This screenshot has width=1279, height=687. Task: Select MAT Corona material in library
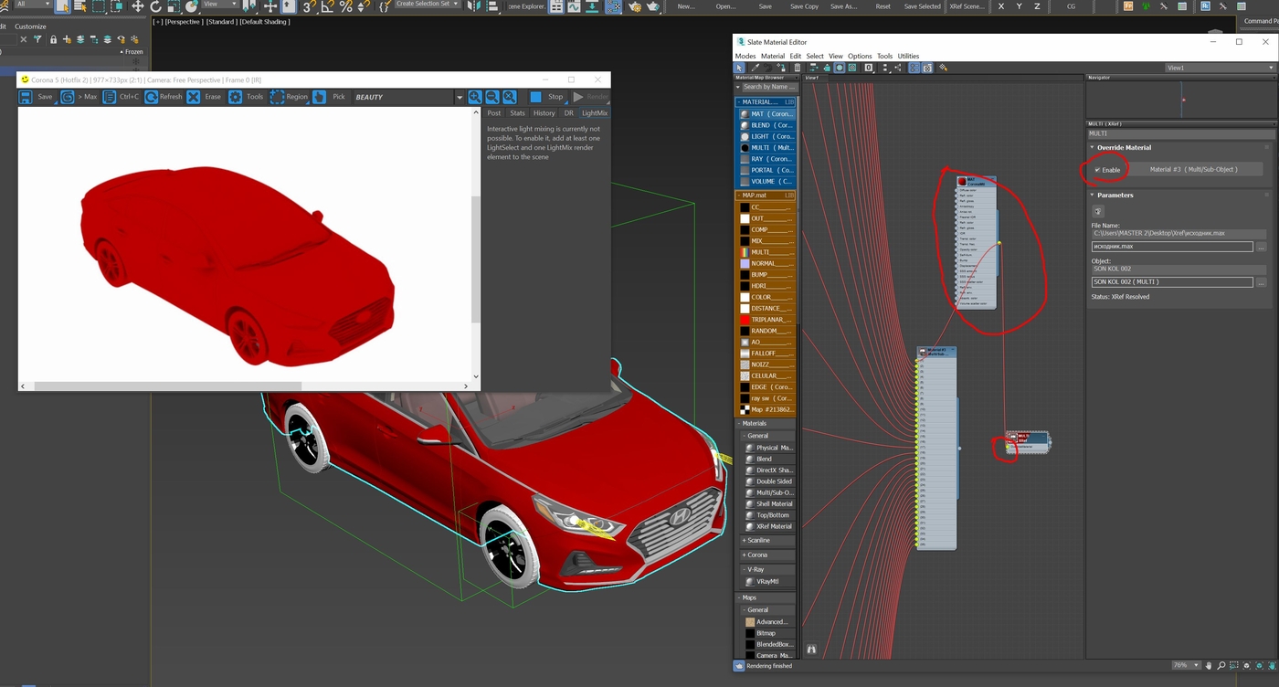(766, 114)
